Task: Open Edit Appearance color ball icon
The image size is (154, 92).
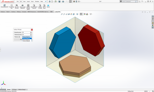Action: coord(84,14)
